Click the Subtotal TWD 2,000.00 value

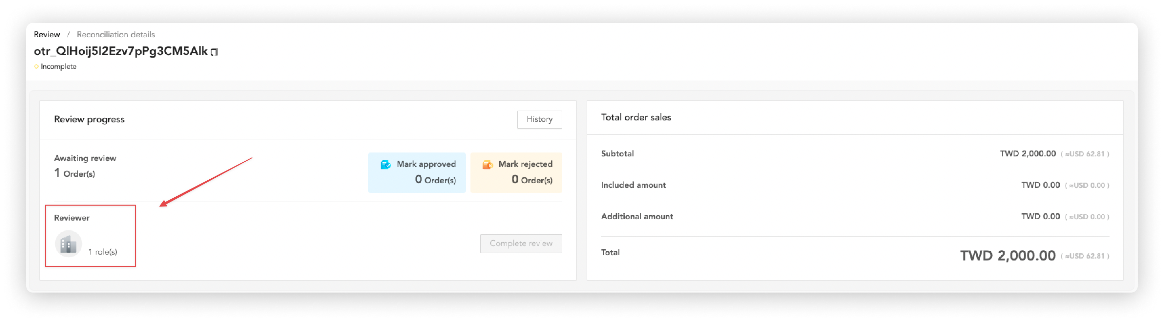1027,154
